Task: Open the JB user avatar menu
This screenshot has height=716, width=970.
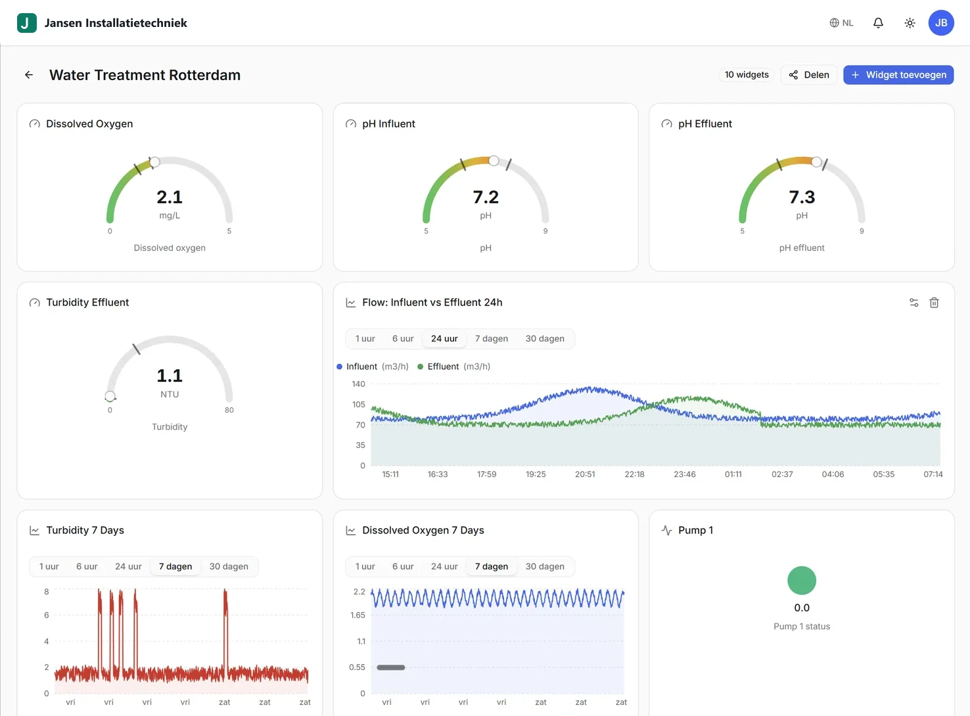Action: [941, 23]
